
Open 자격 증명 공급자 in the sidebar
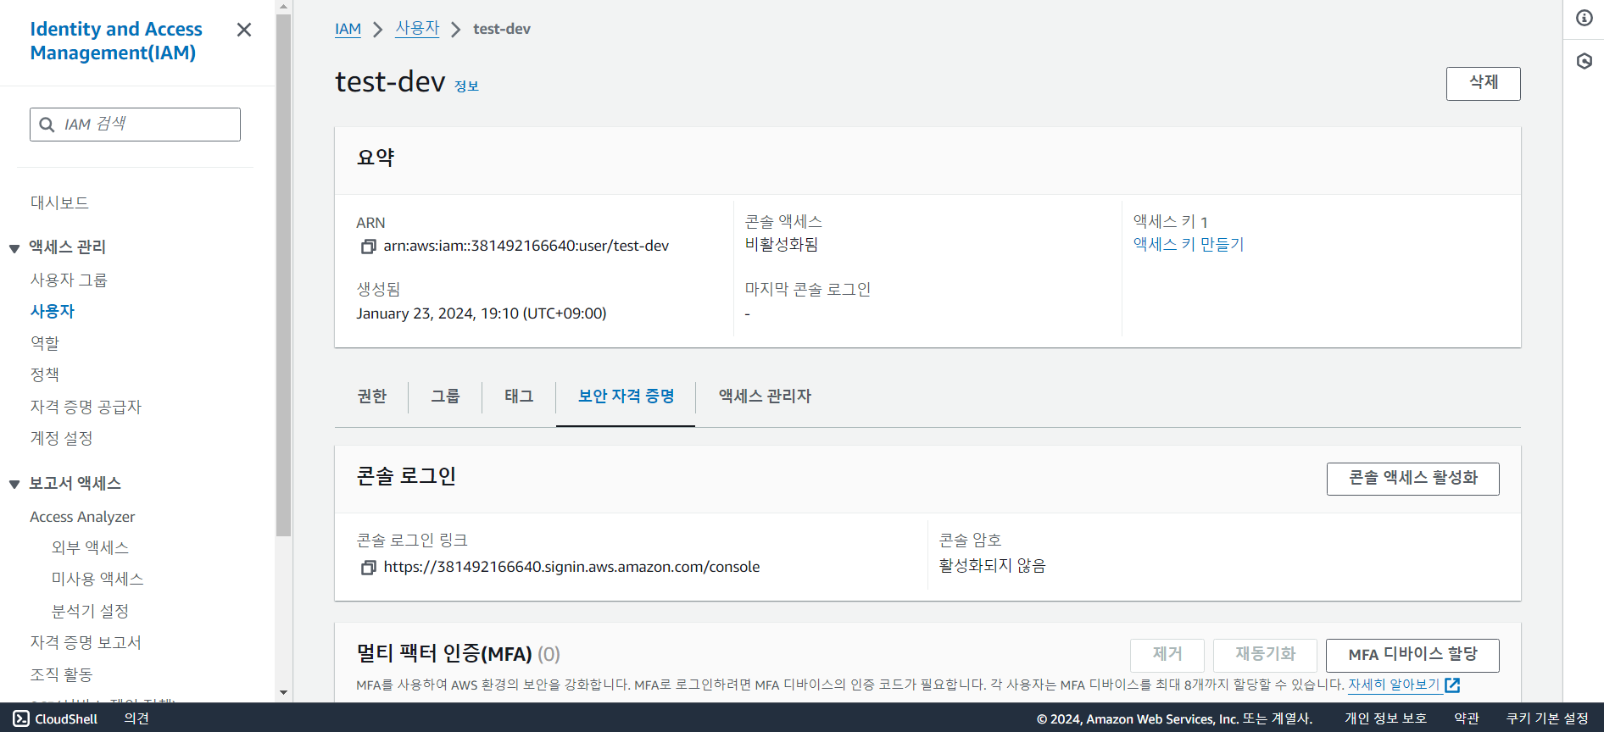(x=86, y=408)
